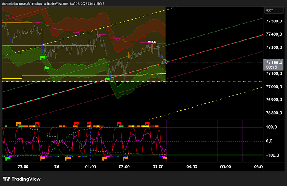Click the TradingView logo at bottom left

pos(22,179)
